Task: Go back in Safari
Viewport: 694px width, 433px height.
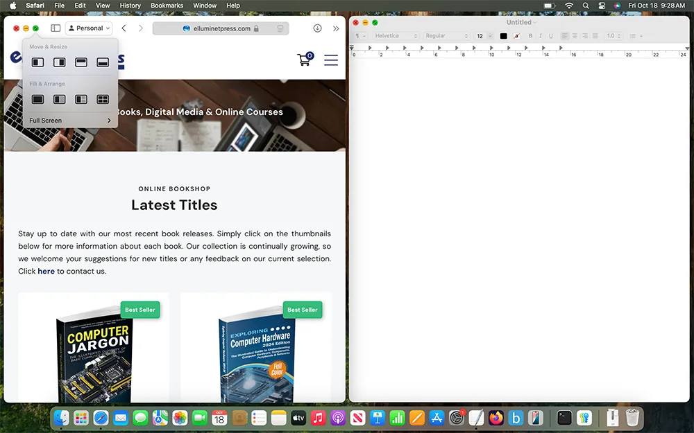Action: pyautogui.click(x=124, y=28)
